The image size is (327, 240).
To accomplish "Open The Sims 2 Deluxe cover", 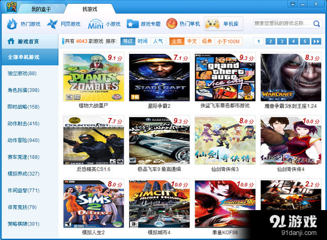I will coord(93,204).
